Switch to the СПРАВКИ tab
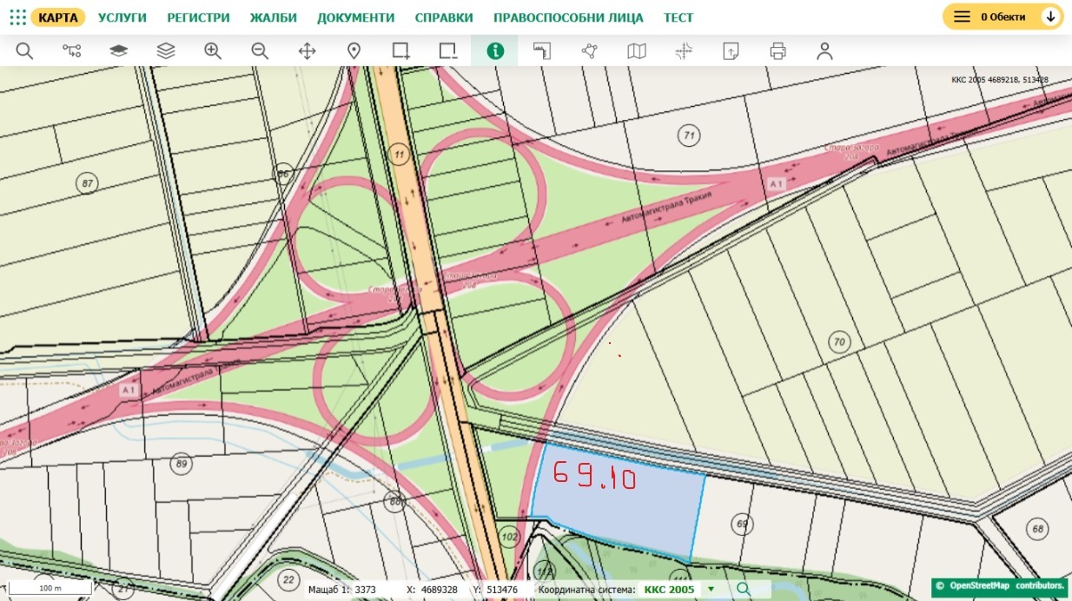Image resolution: width=1072 pixels, height=601 pixels. pos(444,17)
